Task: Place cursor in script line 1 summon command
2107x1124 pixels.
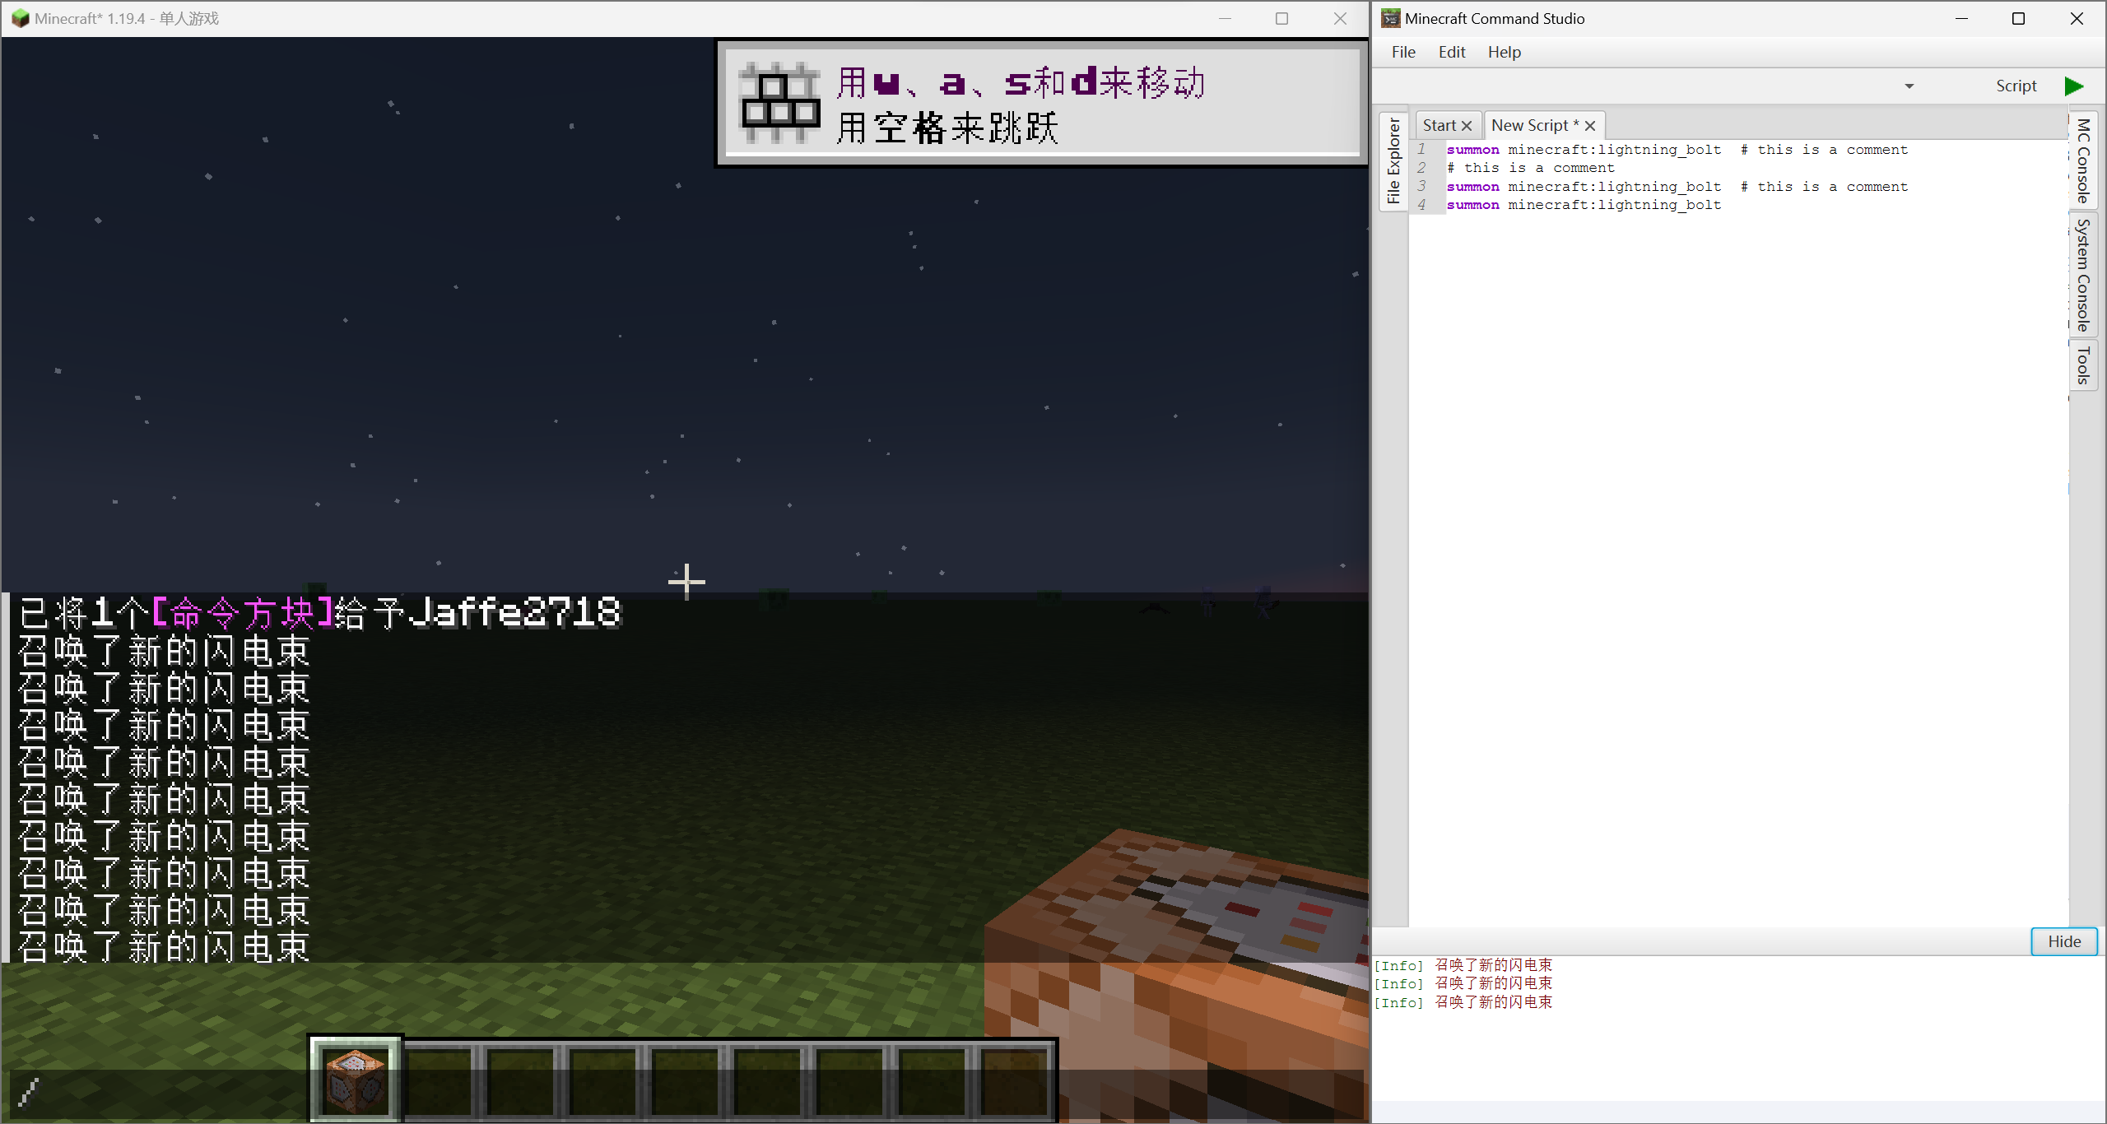Action: (x=1584, y=150)
